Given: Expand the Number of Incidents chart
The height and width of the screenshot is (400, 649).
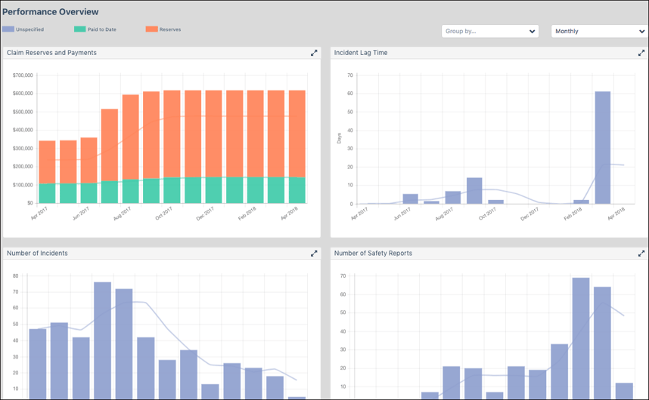Looking at the screenshot, I should [x=314, y=254].
